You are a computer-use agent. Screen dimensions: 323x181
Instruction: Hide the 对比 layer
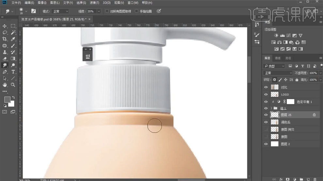click(x=266, y=87)
